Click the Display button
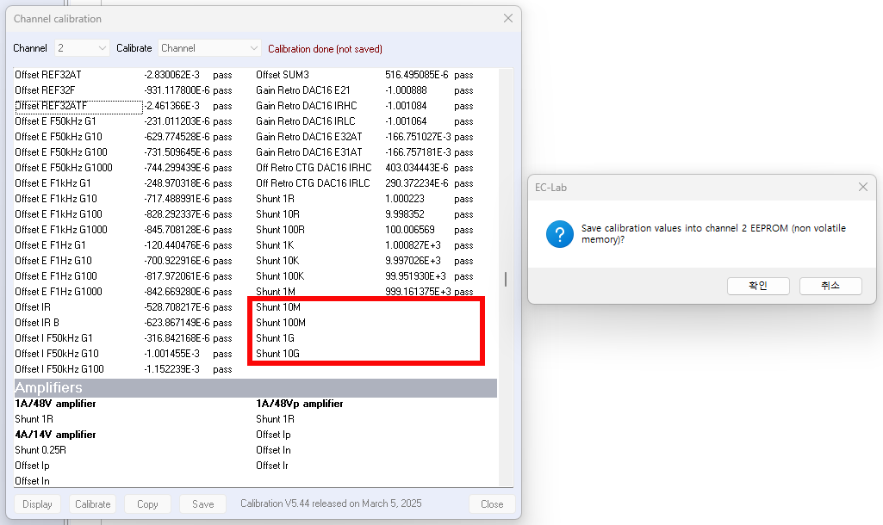 [37, 504]
